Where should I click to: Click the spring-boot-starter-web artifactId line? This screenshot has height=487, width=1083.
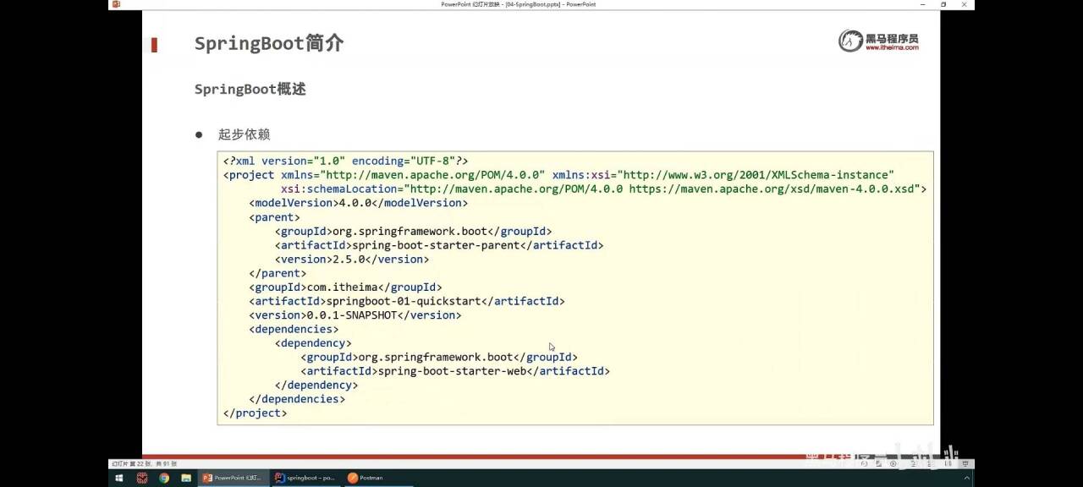coord(455,371)
